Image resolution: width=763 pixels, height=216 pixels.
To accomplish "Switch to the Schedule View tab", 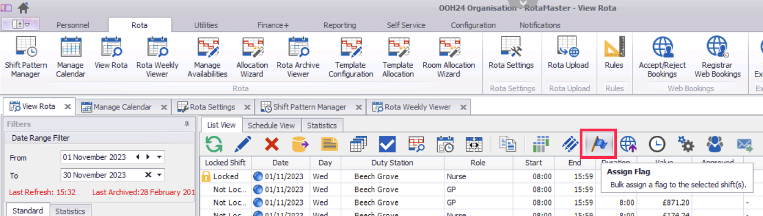I will click(271, 125).
